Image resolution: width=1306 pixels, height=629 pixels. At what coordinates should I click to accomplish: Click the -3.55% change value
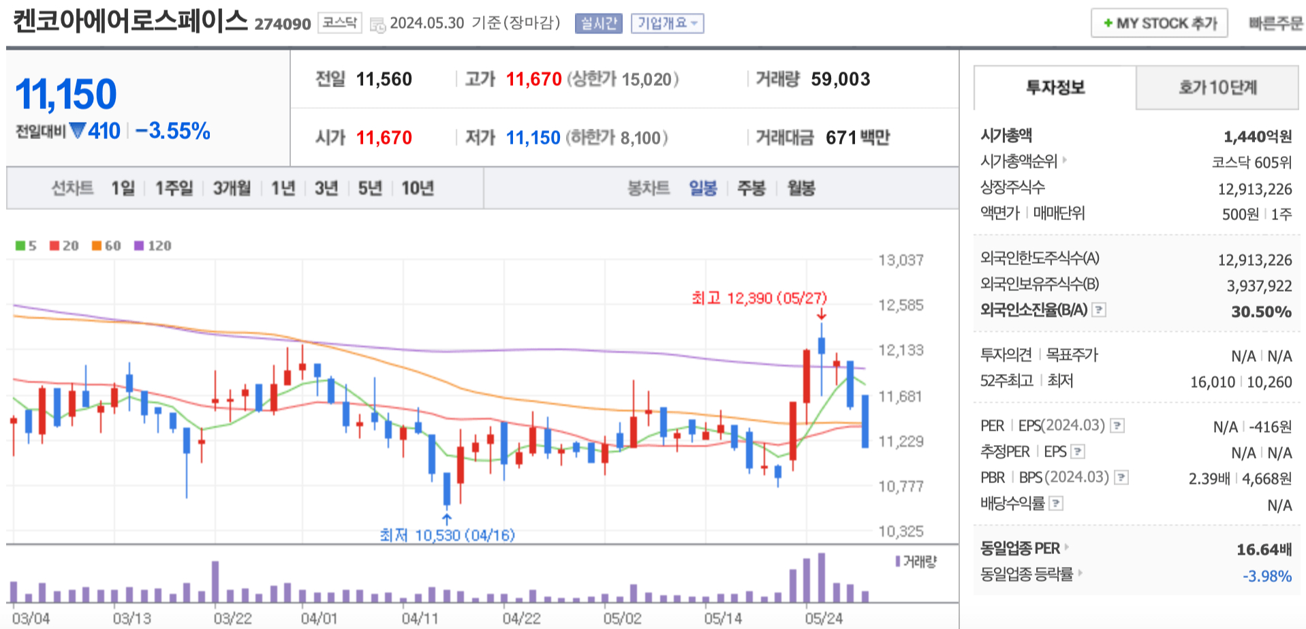[173, 131]
